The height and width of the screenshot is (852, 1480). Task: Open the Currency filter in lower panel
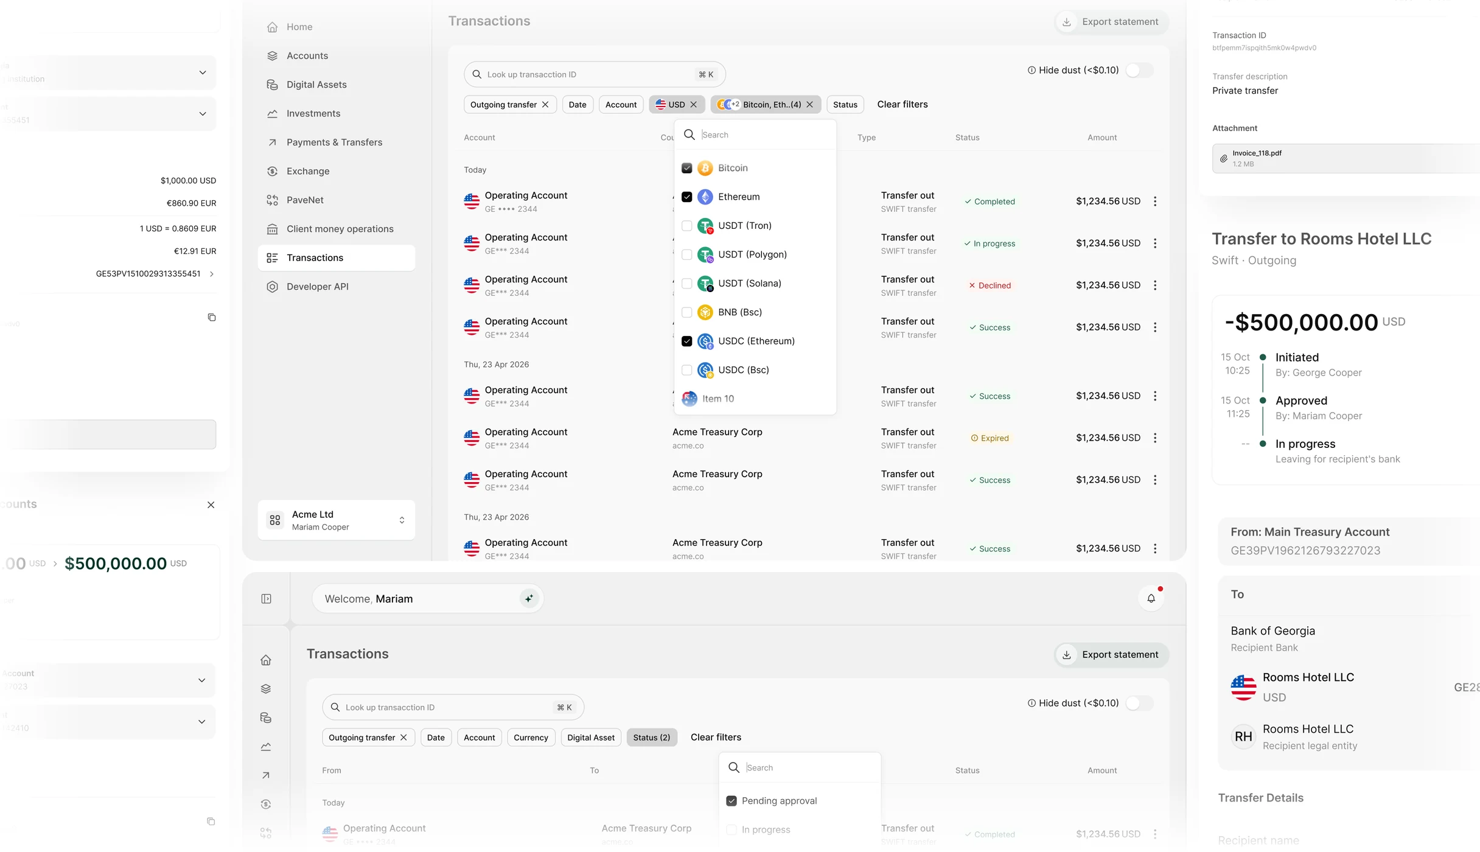click(x=531, y=738)
